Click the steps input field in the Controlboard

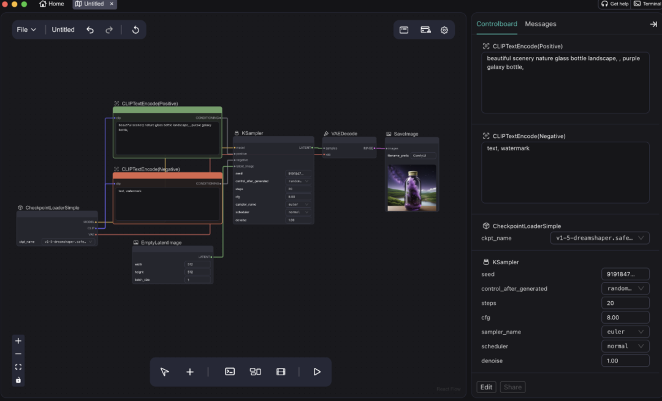pos(625,303)
